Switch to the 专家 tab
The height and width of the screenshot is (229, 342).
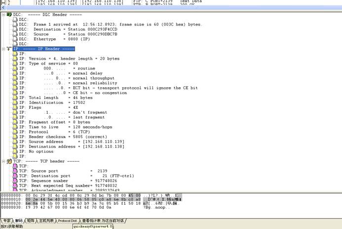(7, 221)
